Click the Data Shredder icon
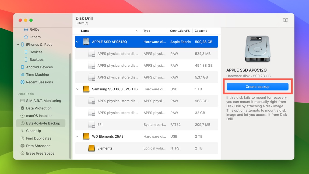The width and height of the screenshot is (309, 174). 22,146
